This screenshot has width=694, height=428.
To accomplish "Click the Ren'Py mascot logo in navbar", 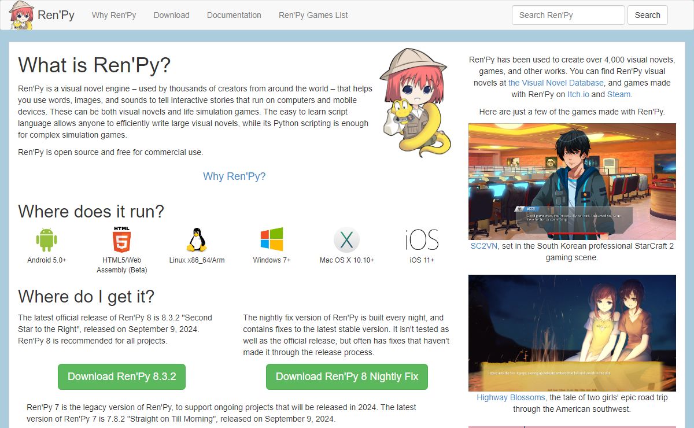I will click(21, 15).
